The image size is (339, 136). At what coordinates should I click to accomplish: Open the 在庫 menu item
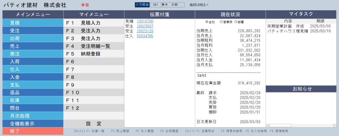point(33,100)
